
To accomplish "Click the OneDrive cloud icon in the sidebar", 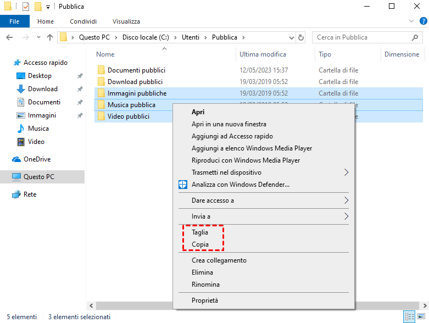I will pos(16,159).
